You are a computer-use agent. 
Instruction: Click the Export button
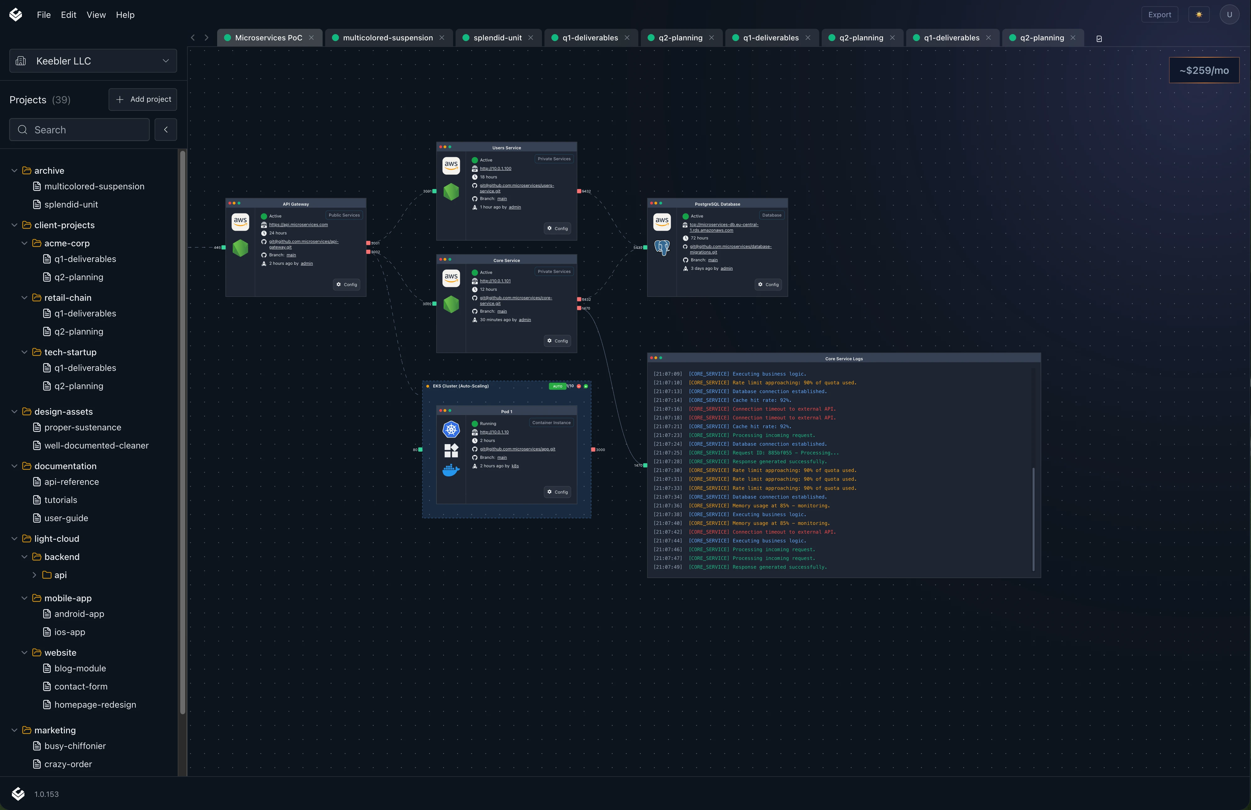tap(1160, 15)
